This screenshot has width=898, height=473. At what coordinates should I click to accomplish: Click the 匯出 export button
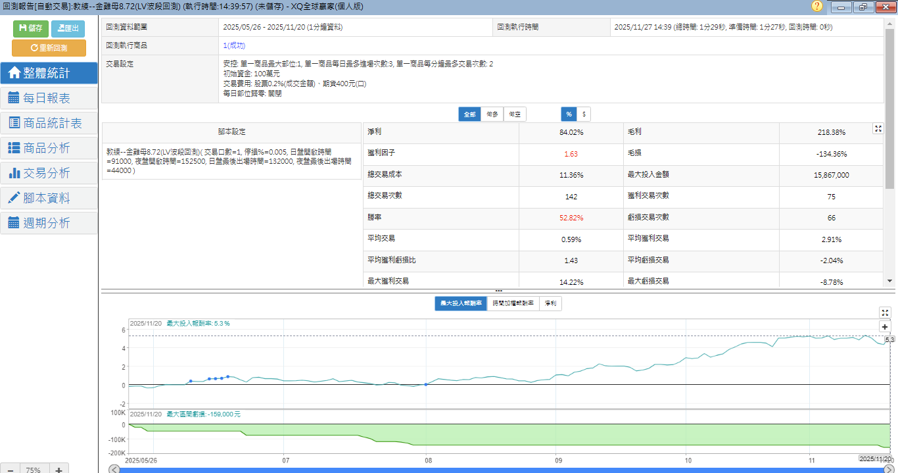[x=67, y=28]
